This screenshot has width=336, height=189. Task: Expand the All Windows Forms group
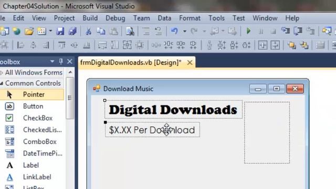tap(2, 72)
